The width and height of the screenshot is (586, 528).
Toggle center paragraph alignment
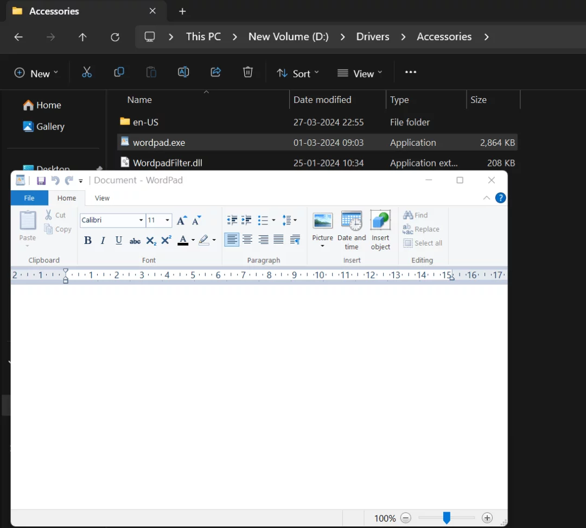[247, 239]
